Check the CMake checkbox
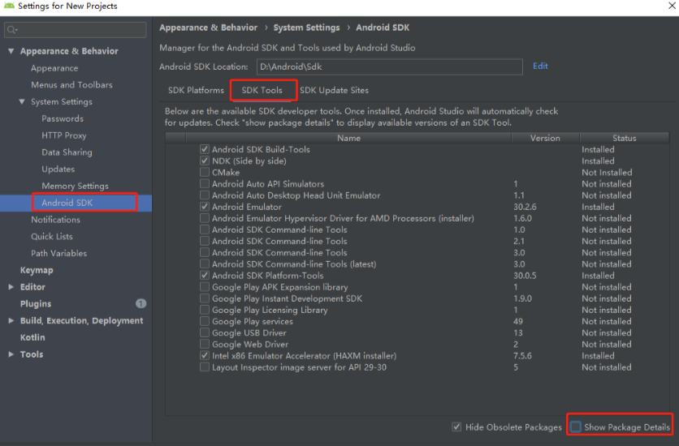679x446 pixels. [205, 173]
